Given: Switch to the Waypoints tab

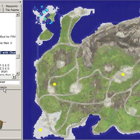Looking at the screenshot, I should point(12,6).
